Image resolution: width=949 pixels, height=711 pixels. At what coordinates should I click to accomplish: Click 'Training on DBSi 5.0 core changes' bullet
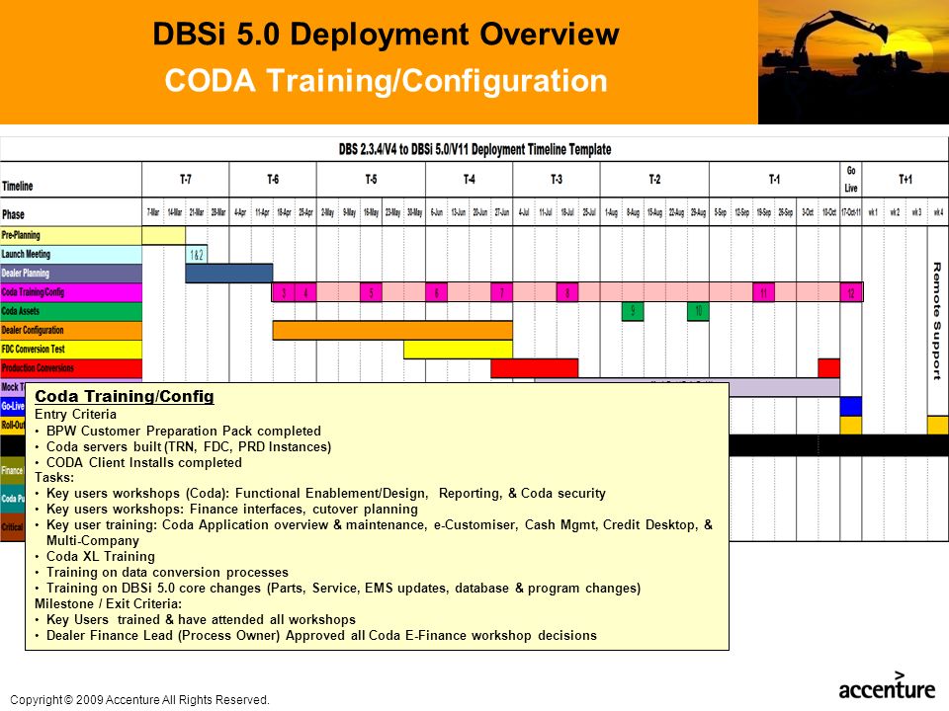pyautogui.click(x=343, y=588)
